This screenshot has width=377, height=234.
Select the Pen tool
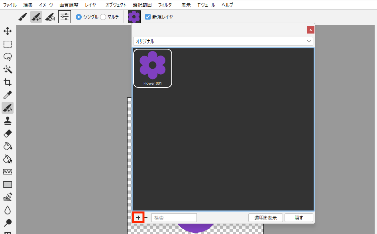8,197
